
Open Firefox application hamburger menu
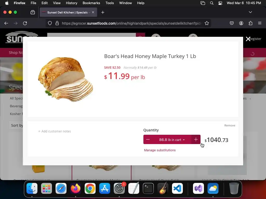click(x=260, y=23)
